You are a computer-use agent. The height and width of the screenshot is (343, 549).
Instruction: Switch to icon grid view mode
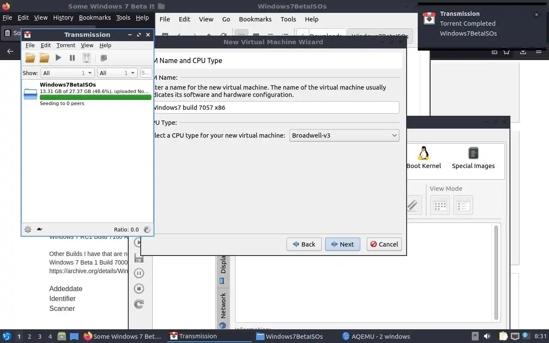(x=440, y=205)
